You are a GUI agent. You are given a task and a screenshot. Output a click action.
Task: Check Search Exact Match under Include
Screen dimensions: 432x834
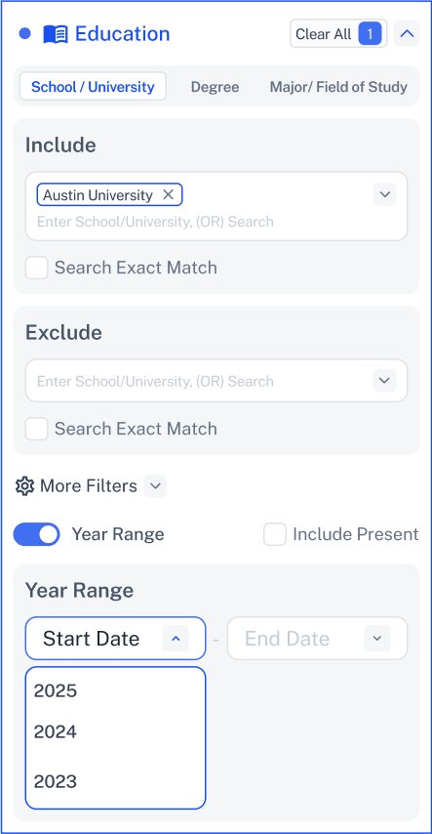[x=37, y=268]
